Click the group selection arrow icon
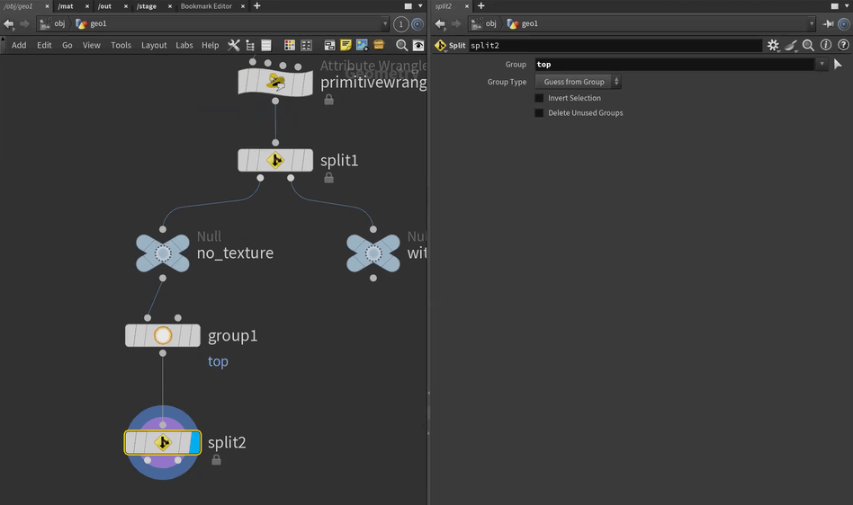 click(x=838, y=65)
